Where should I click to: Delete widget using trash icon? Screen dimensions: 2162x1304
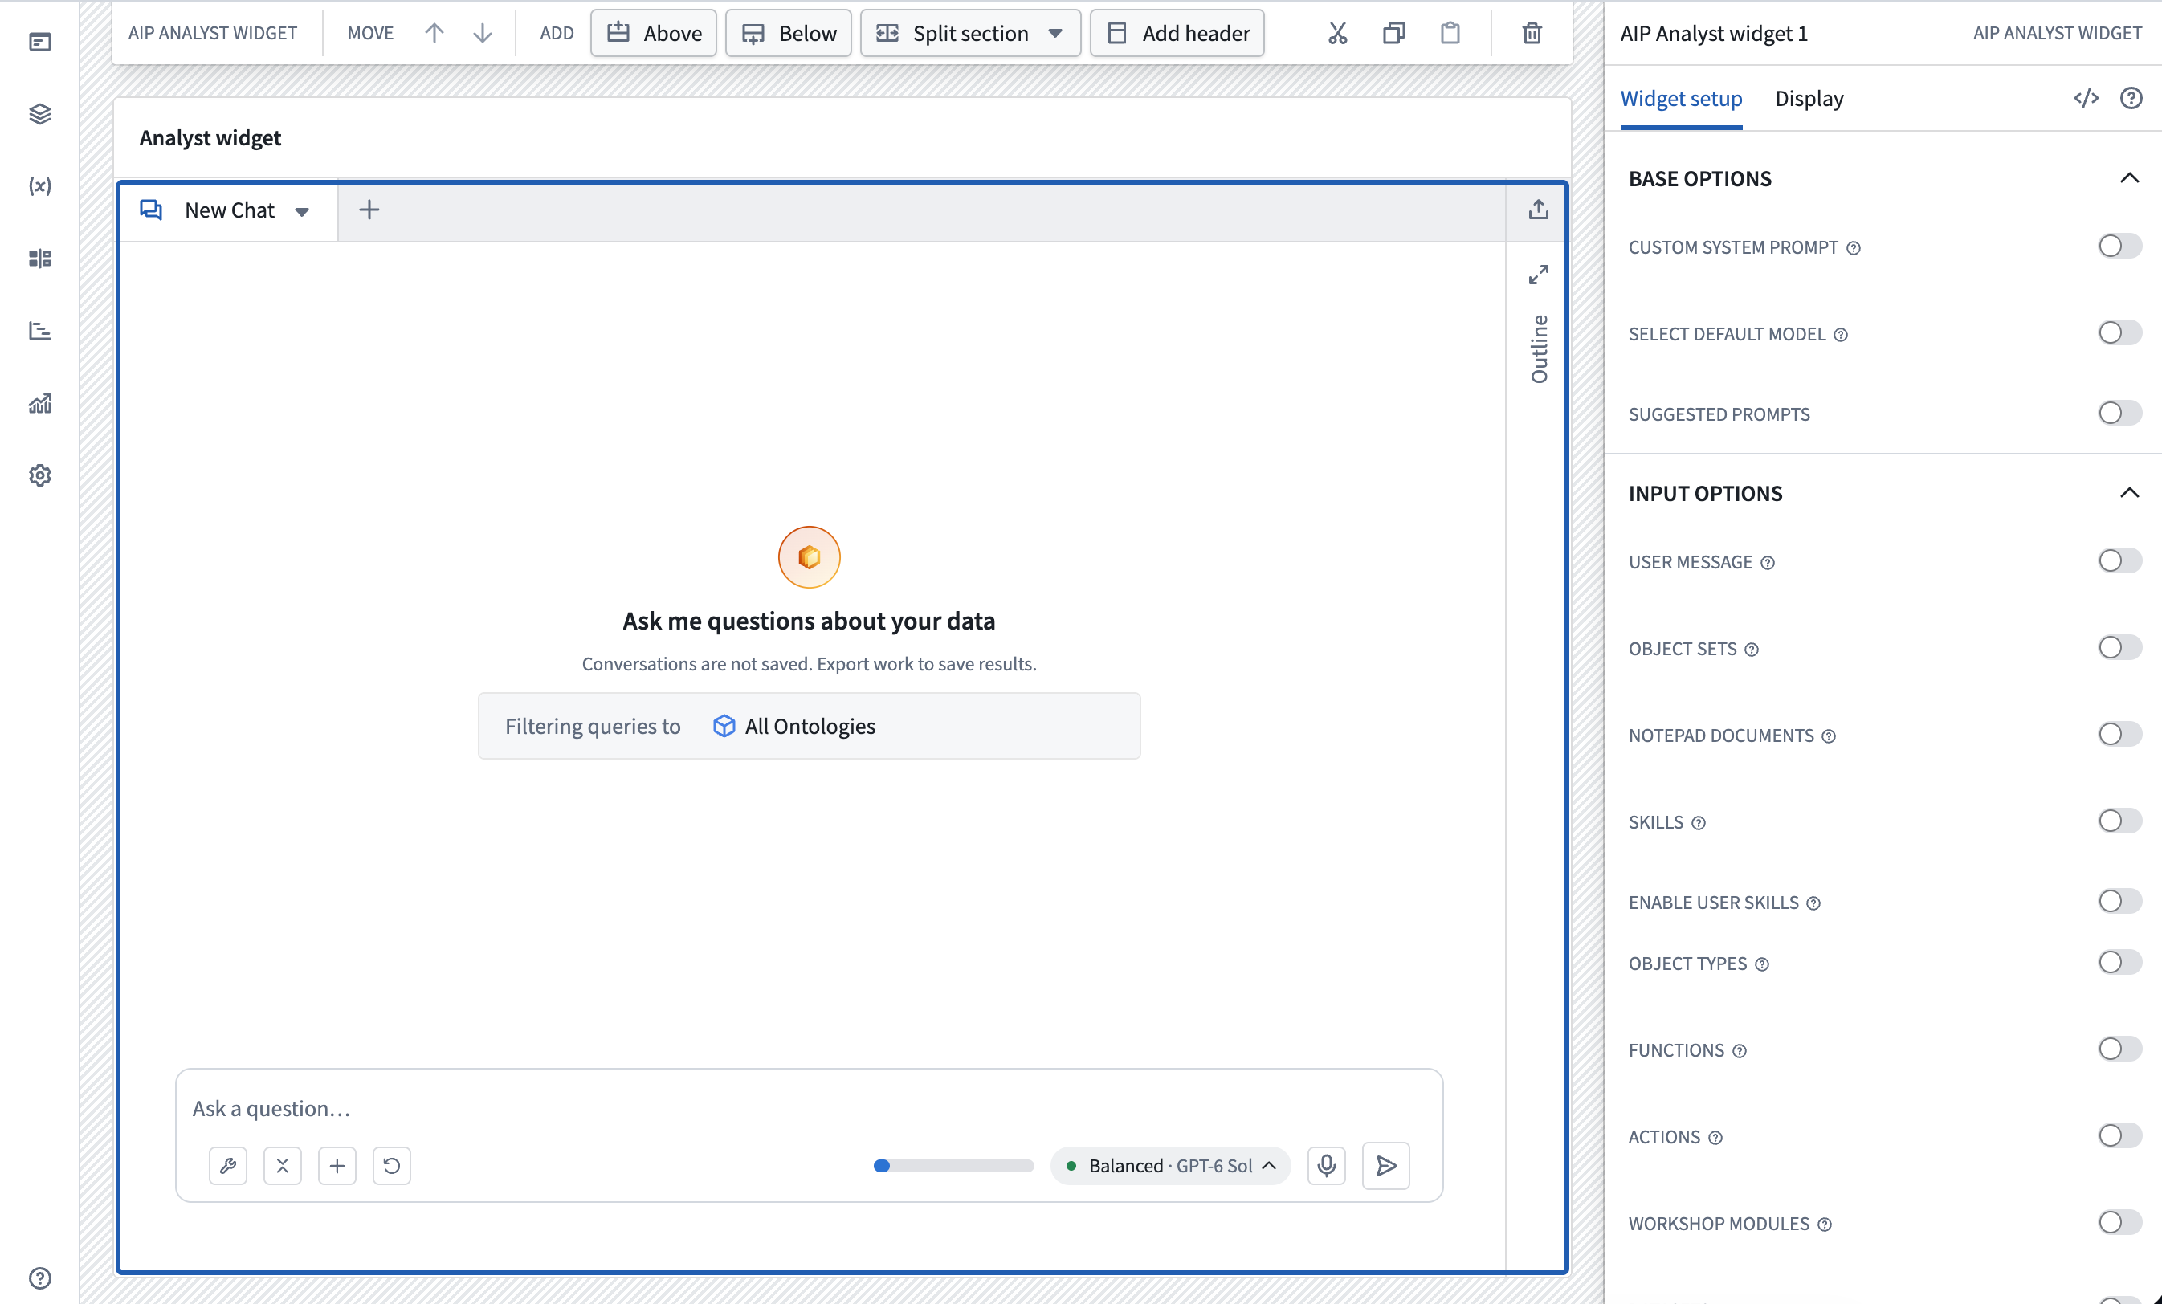coord(1532,34)
